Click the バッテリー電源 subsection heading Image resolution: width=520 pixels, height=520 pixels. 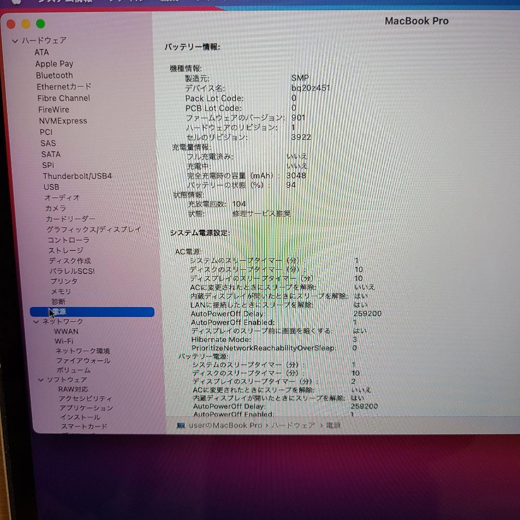tap(203, 356)
